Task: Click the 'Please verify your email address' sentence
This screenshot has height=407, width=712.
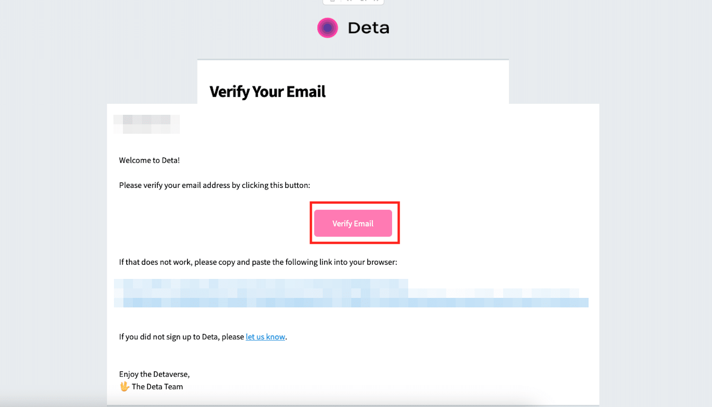Action: click(x=215, y=185)
